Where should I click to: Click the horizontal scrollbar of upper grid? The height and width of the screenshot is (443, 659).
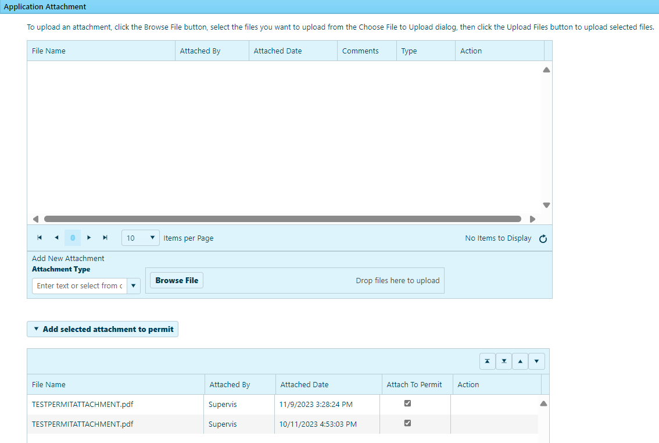point(282,219)
